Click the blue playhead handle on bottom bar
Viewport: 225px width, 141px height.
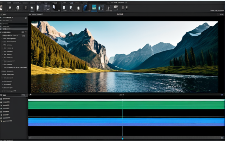pos(123,139)
